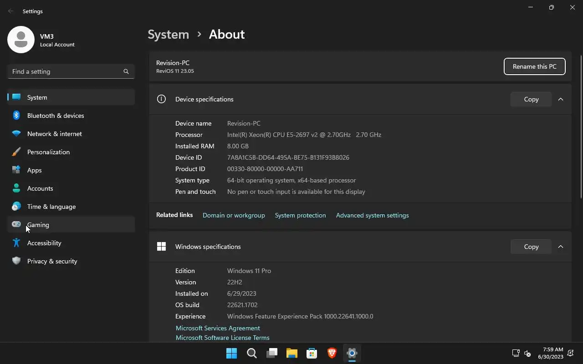Open Microsoft Store from taskbar
Image resolution: width=583 pixels, height=364 pixels.
[312, 353]
